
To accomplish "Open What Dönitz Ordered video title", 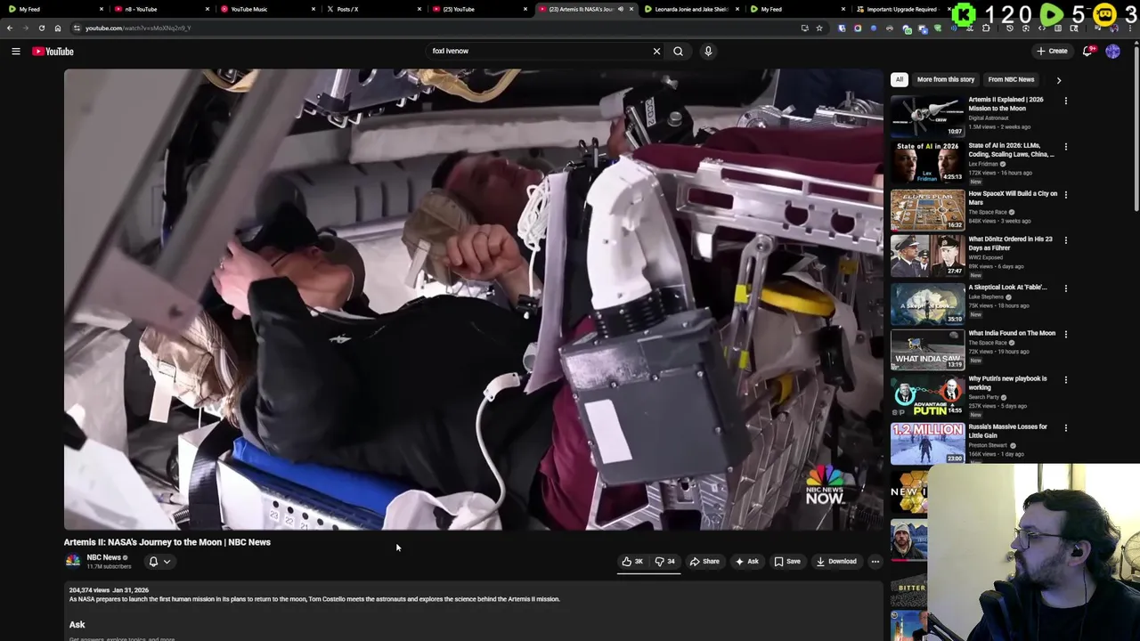I will (x=1011, y=243).
